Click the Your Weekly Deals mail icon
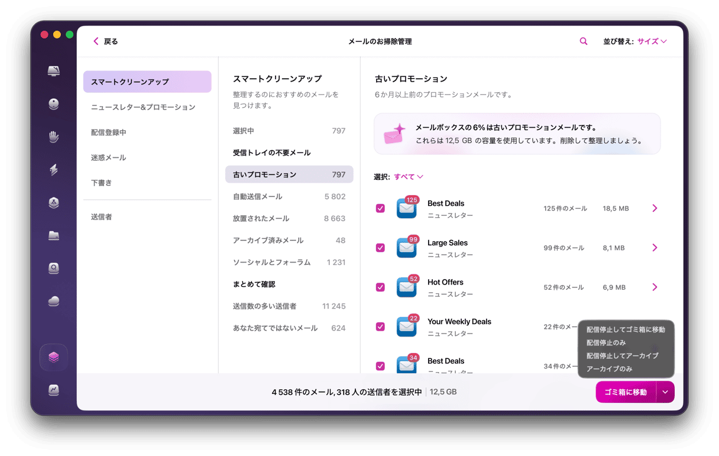This screenshot has width=719, height=456. point(407,326)
